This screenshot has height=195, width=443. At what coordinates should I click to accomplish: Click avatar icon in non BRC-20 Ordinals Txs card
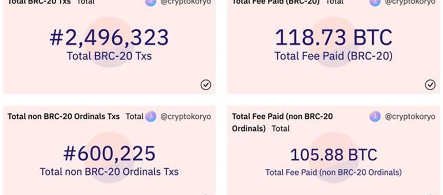tap(151, 117)
